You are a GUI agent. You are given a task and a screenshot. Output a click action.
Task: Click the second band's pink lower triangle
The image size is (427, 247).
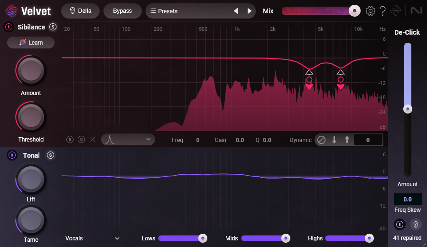(340, 87)
